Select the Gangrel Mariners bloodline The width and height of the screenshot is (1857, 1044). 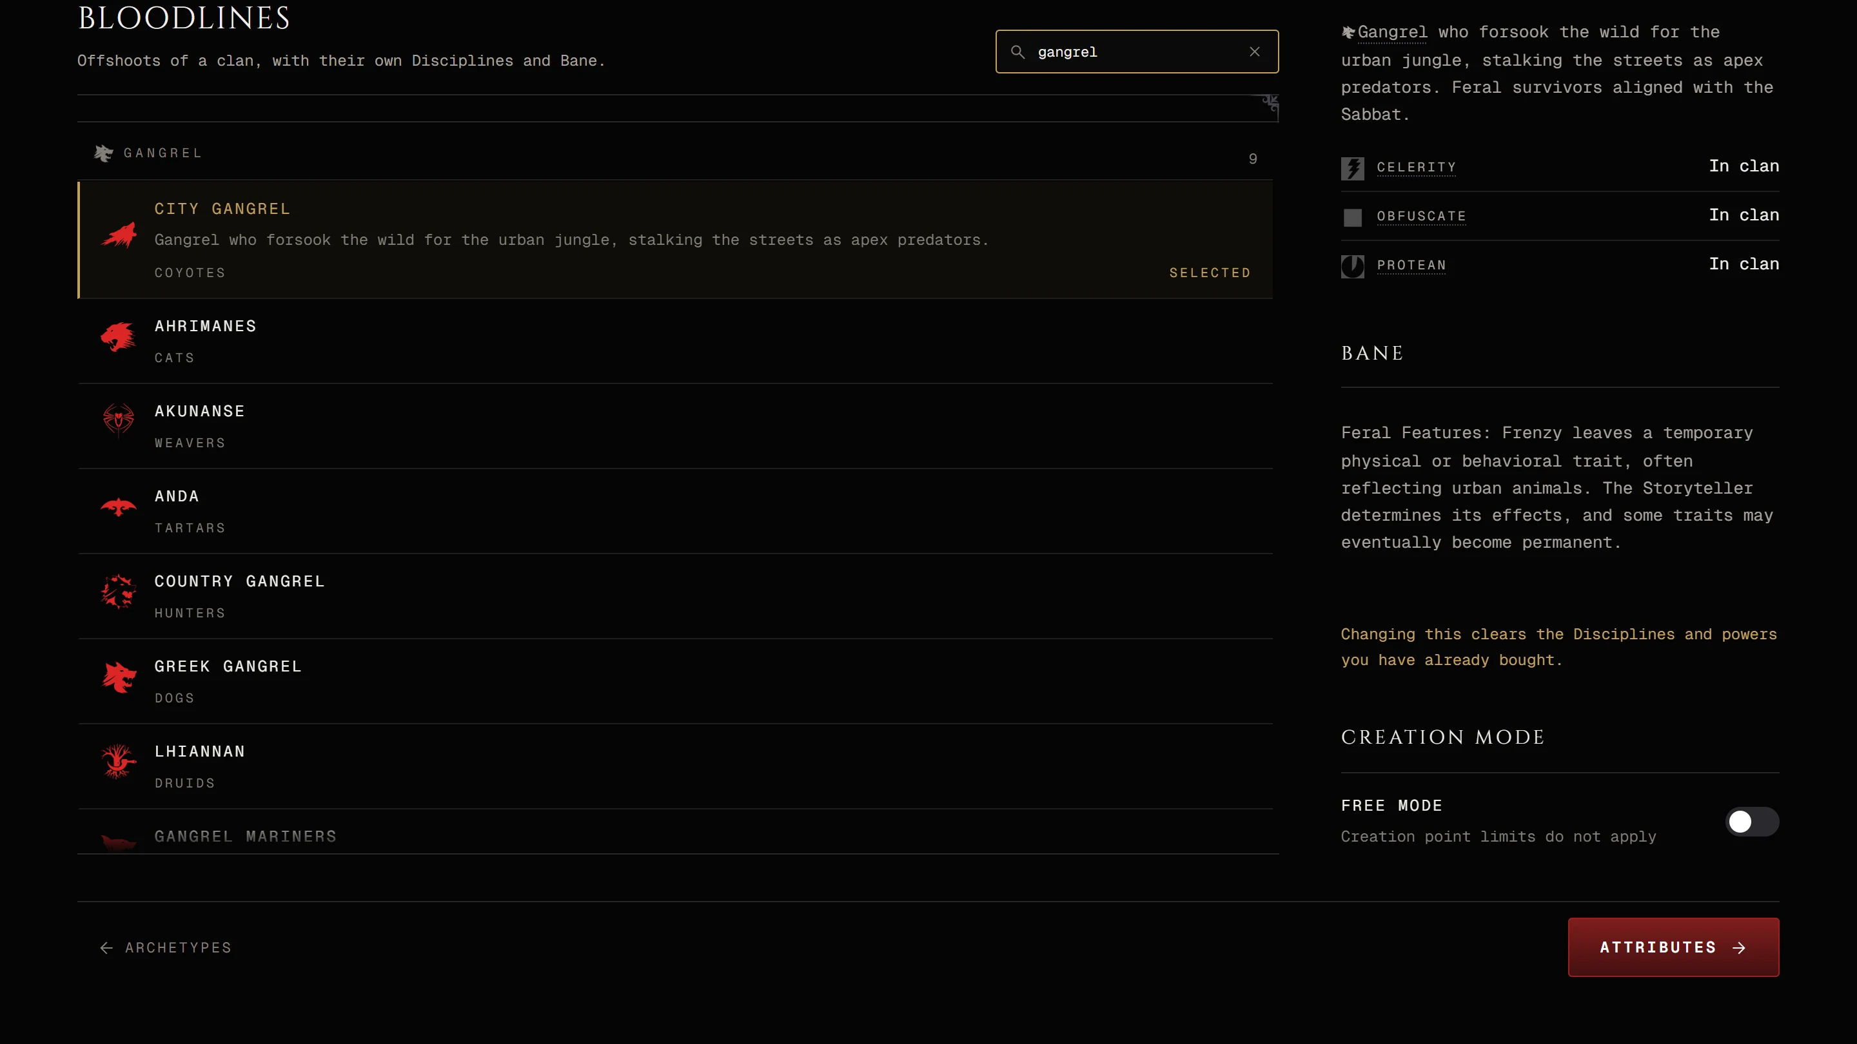(x=674, y=832)
